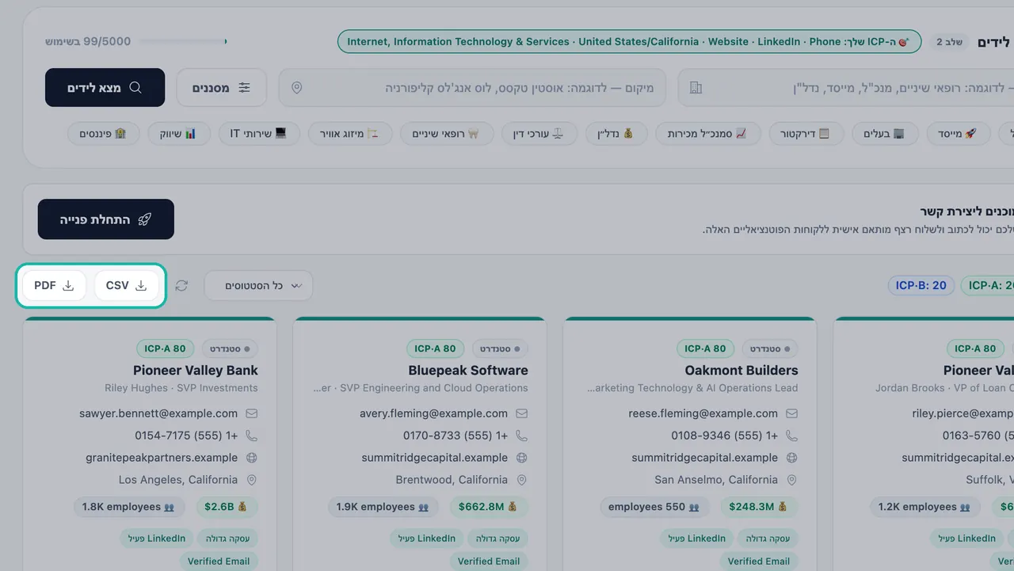
Task: Click the avery.fleming@example.com email address
Action: click(433, 413)
